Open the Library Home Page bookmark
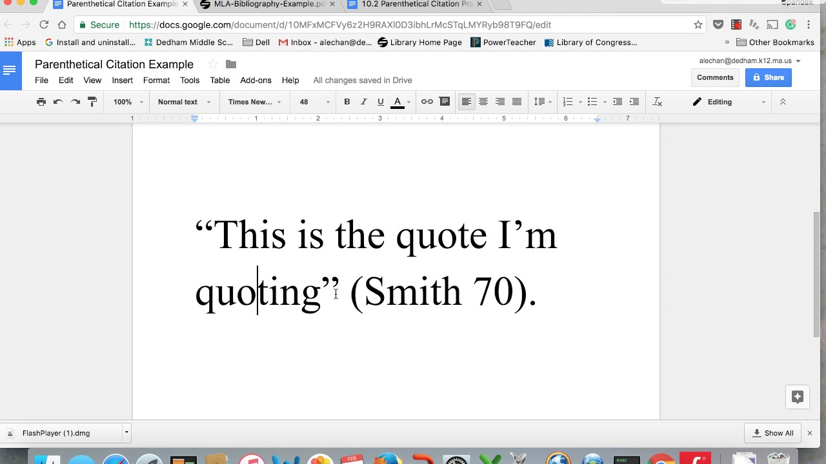Screen dimensions: 826x464 pos(419,43)
